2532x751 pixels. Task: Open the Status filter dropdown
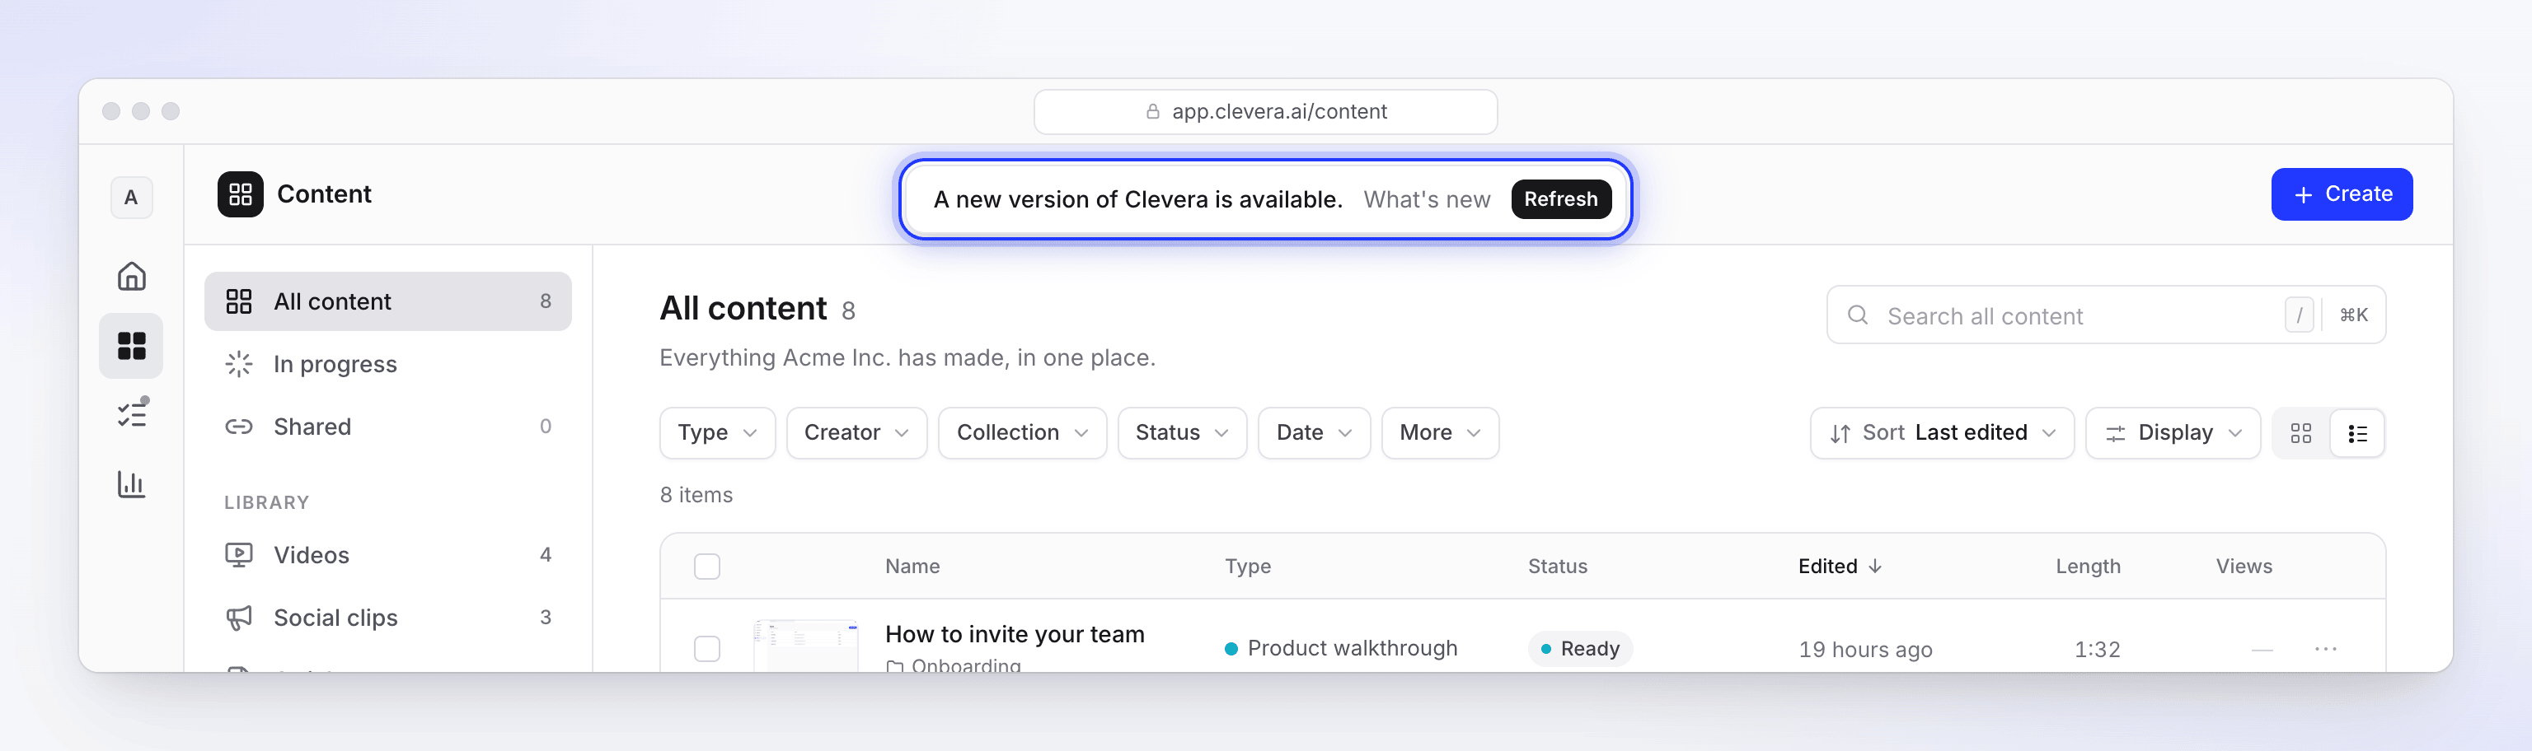[x=1181, y=433]
